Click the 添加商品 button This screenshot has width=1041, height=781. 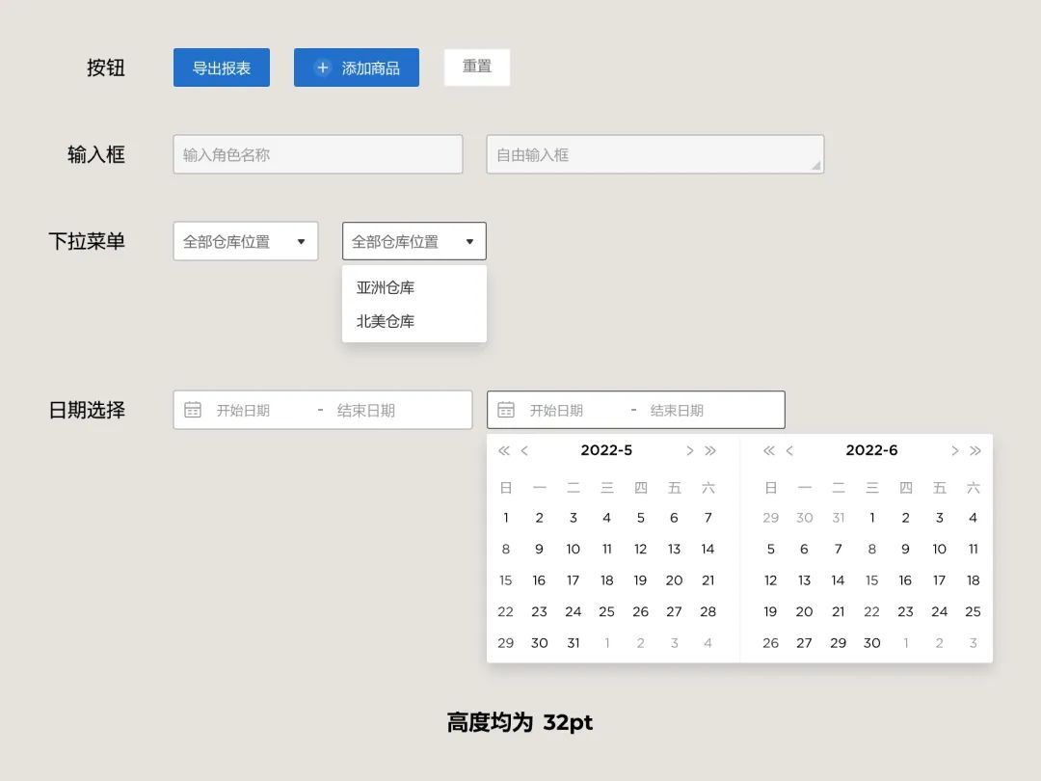(357, 67)
